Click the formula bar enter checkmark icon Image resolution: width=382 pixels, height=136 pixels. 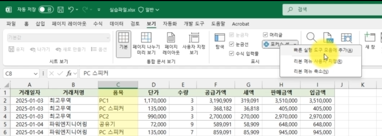tap(60, 73)
